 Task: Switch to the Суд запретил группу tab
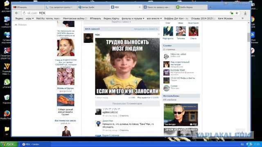coord(61,7)
